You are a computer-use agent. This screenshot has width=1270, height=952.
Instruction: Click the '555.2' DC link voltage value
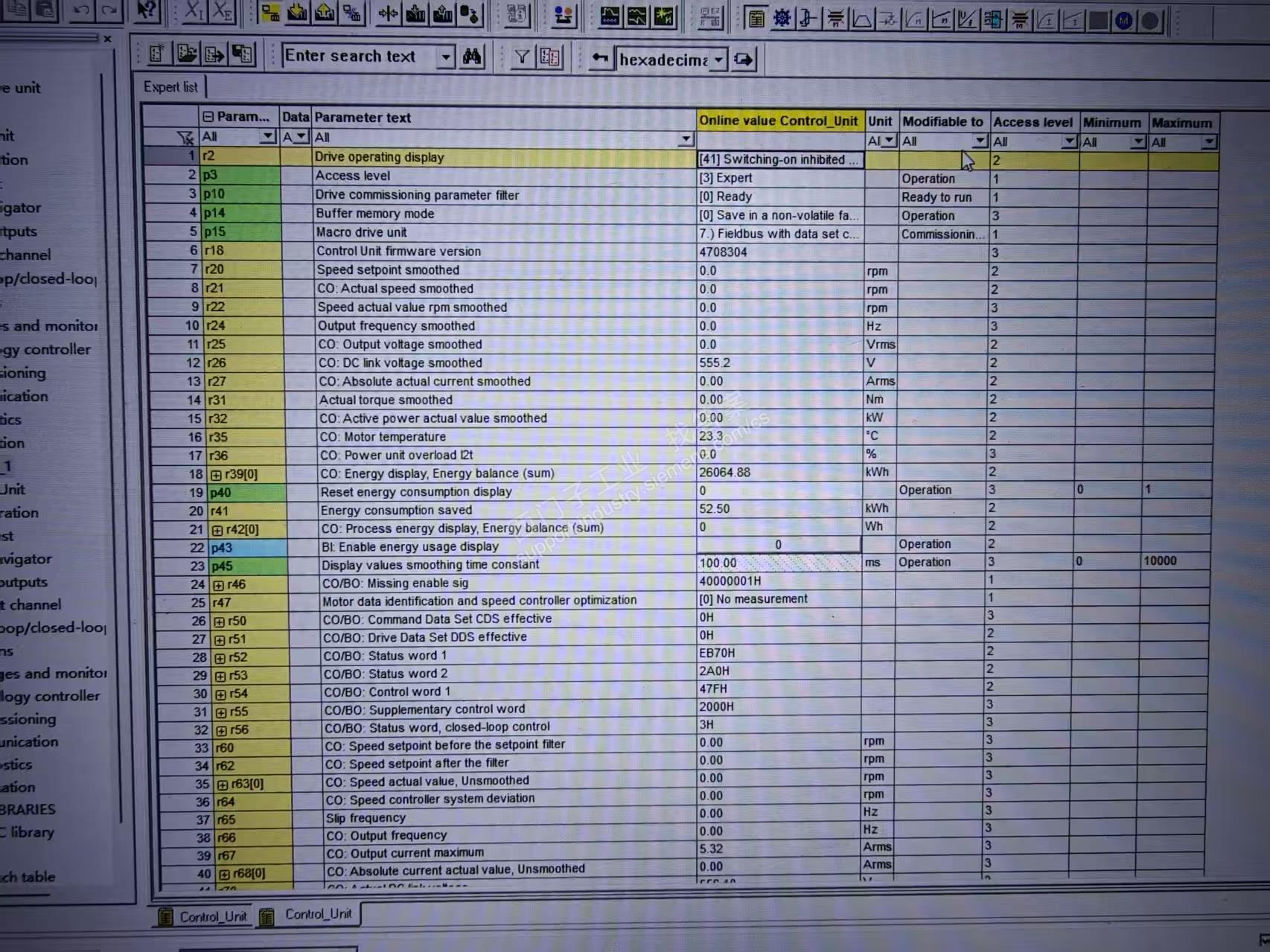tap(715, 362)
